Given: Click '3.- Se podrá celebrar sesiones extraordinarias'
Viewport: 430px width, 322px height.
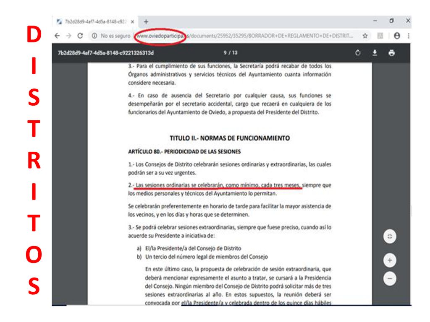Looking at the screenshot, I should (x=230, y=231).
